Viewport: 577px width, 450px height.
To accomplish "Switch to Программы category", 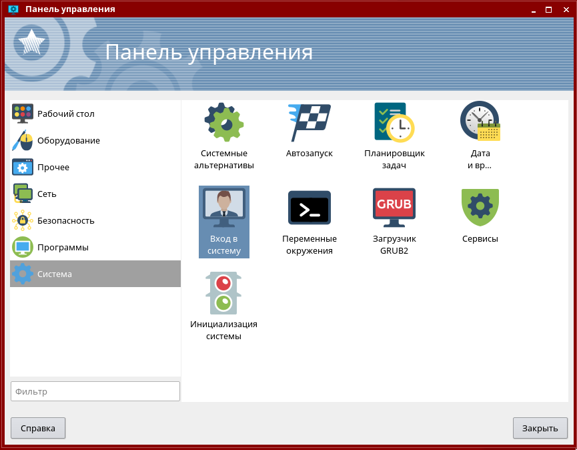I will (x=63, y=247).
